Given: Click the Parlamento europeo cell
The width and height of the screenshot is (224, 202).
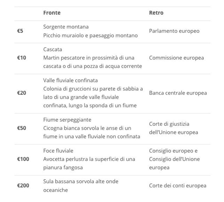Looking at the screenshot, I should tap(174, 31).
